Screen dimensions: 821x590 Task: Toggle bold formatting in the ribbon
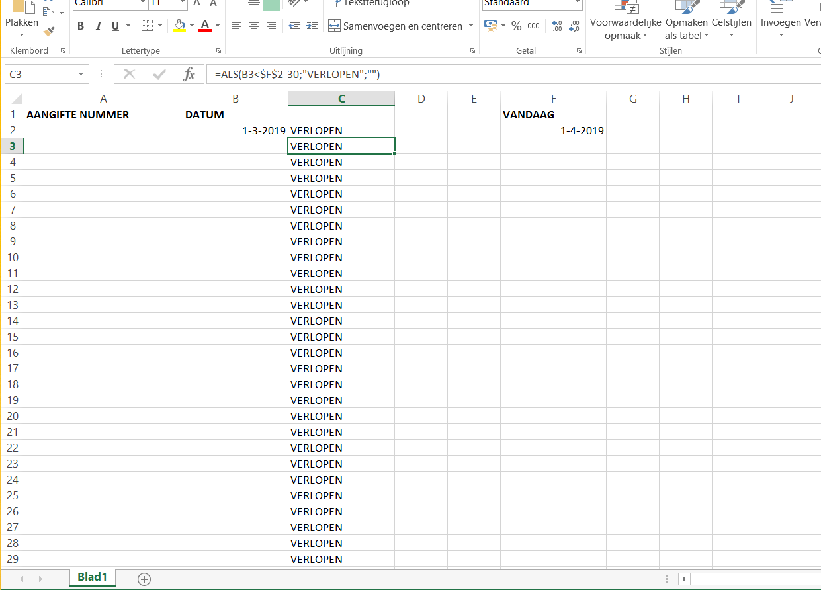click(x=81, y=26)
